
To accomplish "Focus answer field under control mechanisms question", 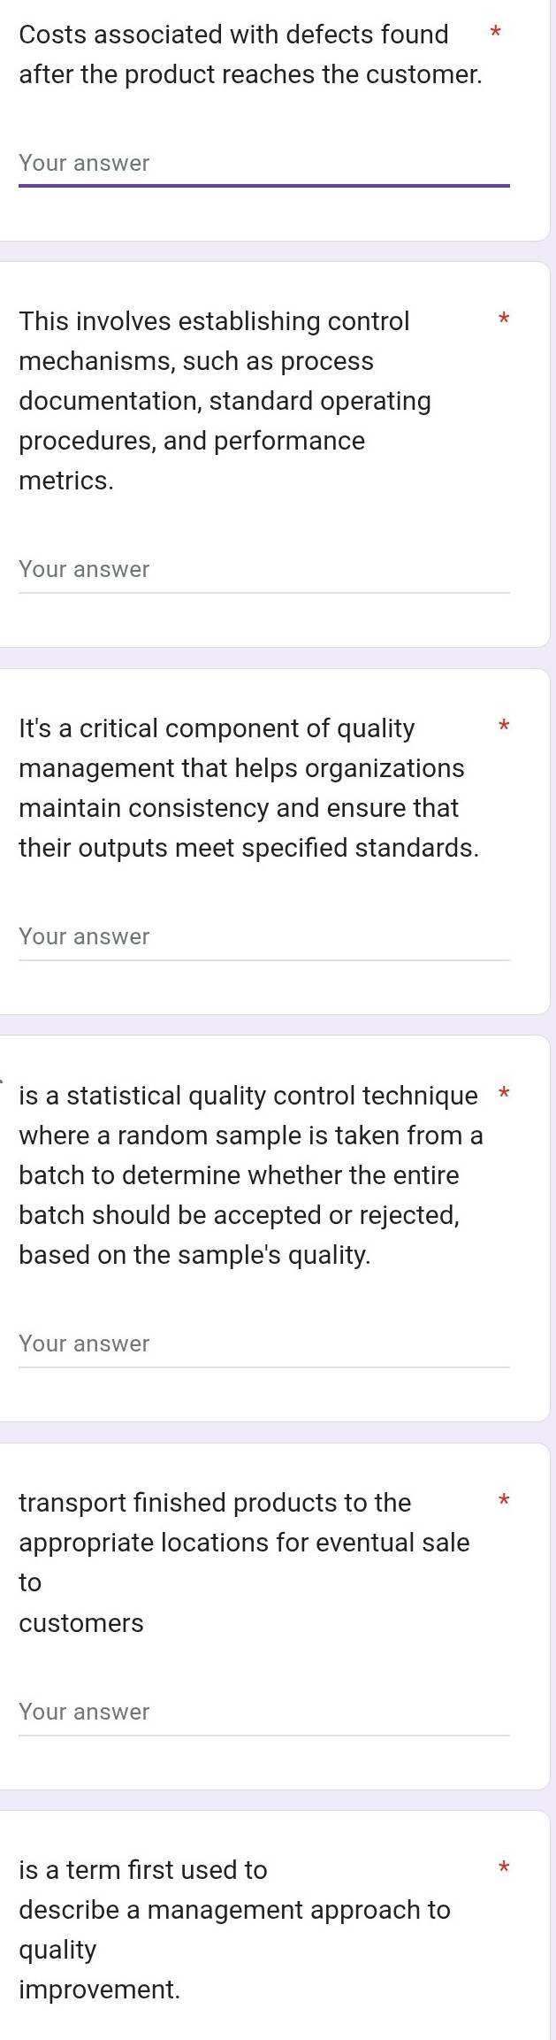I will coord(263,570).
